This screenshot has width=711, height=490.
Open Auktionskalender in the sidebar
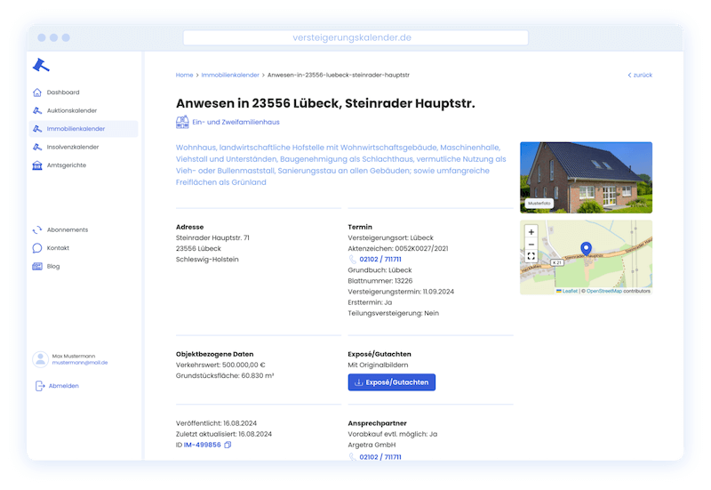71,110
